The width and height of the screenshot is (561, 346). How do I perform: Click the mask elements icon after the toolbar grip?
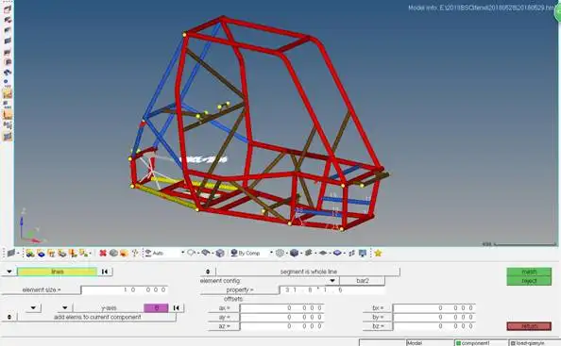[30, 254]
